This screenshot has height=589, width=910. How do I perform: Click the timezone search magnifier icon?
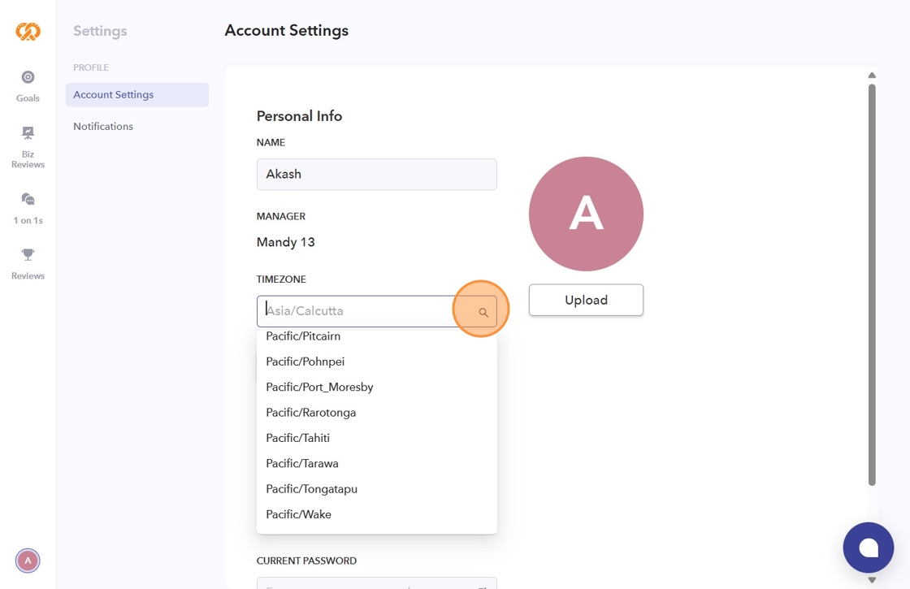[483, 312]
